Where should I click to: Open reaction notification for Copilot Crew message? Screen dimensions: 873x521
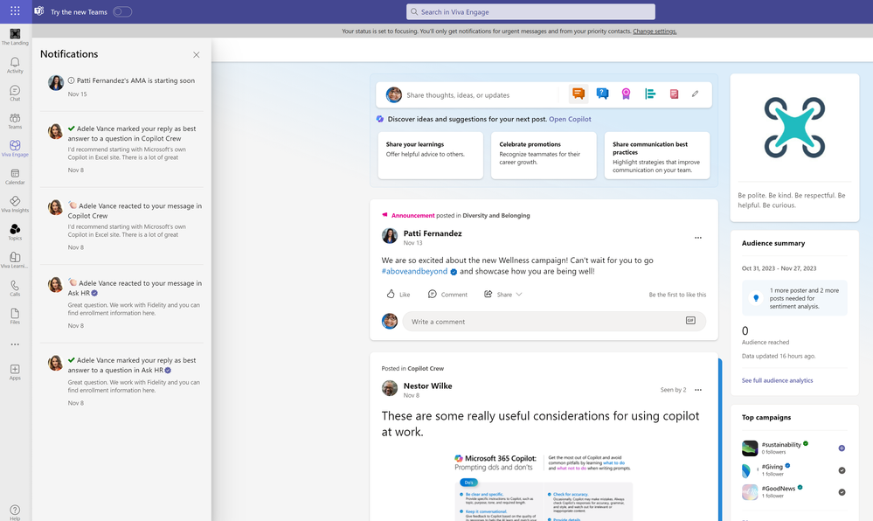pyautogui.click(x=122, y=226)
